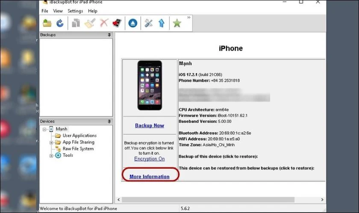Viewport: 359px width, 213px height.
Task: Pin the Backups panel
Action: [x=109, y=35]
